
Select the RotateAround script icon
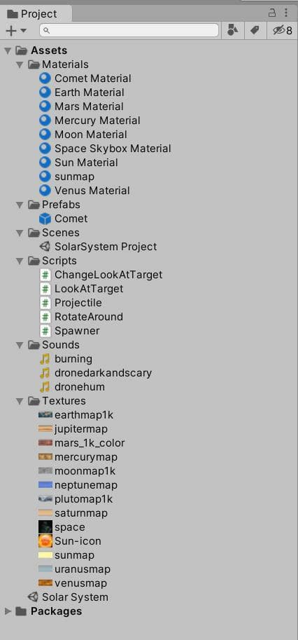tap(45, 317)
